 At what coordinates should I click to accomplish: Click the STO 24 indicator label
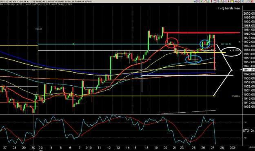[249, 131]
